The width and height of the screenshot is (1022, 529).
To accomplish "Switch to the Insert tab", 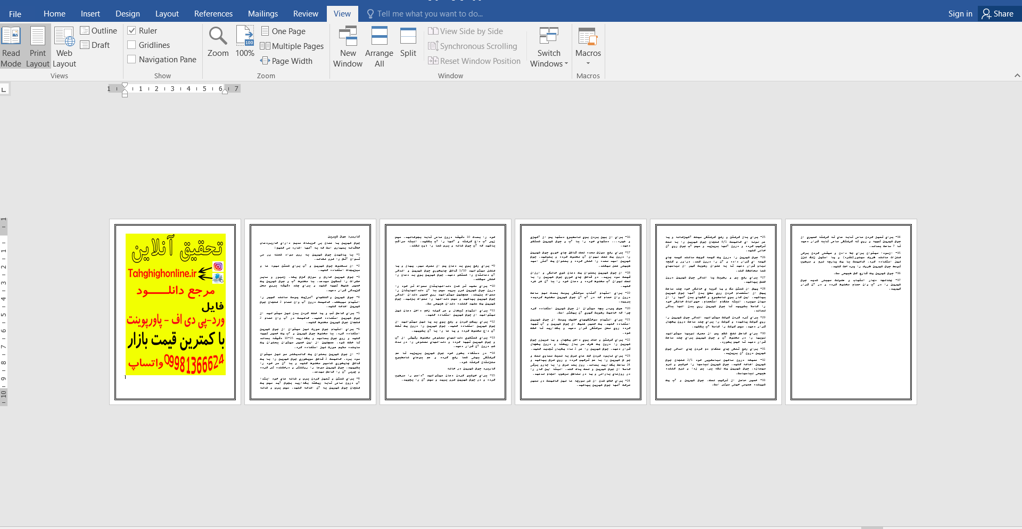I will tap(90, 14).
